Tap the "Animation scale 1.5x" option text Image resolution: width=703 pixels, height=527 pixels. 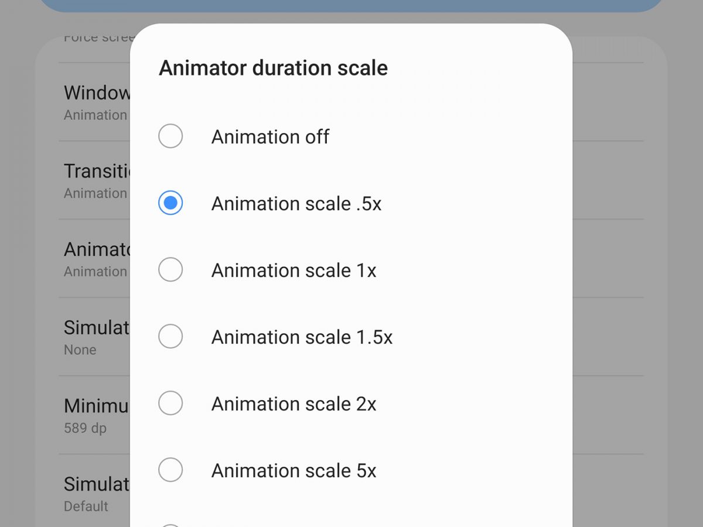(x=302, y=337)
